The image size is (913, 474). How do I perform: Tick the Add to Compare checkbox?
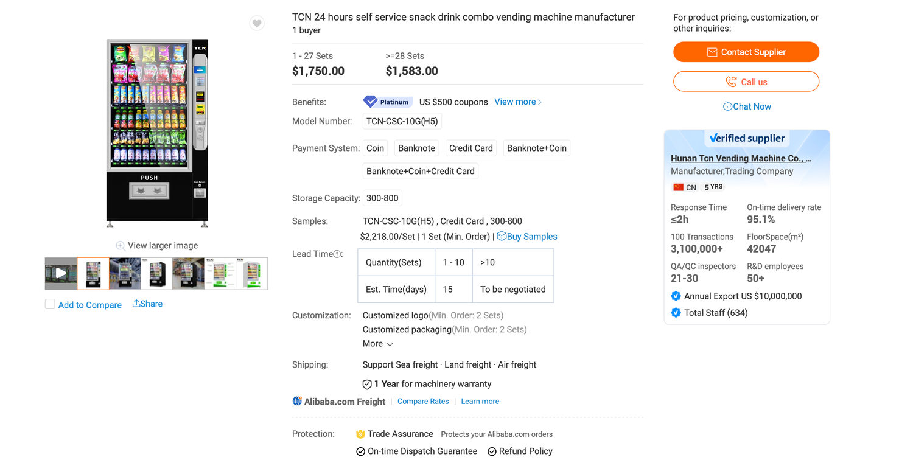(50, 304)
